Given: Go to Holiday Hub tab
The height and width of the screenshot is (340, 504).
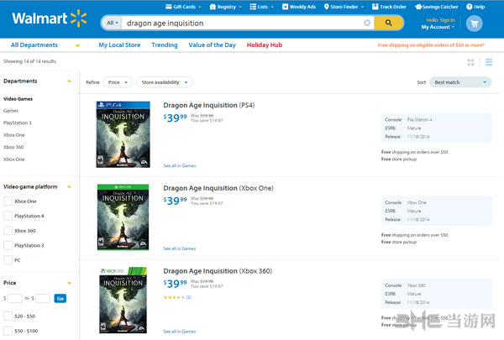Looking at the screenshot, I should click(x=263, y=44).
